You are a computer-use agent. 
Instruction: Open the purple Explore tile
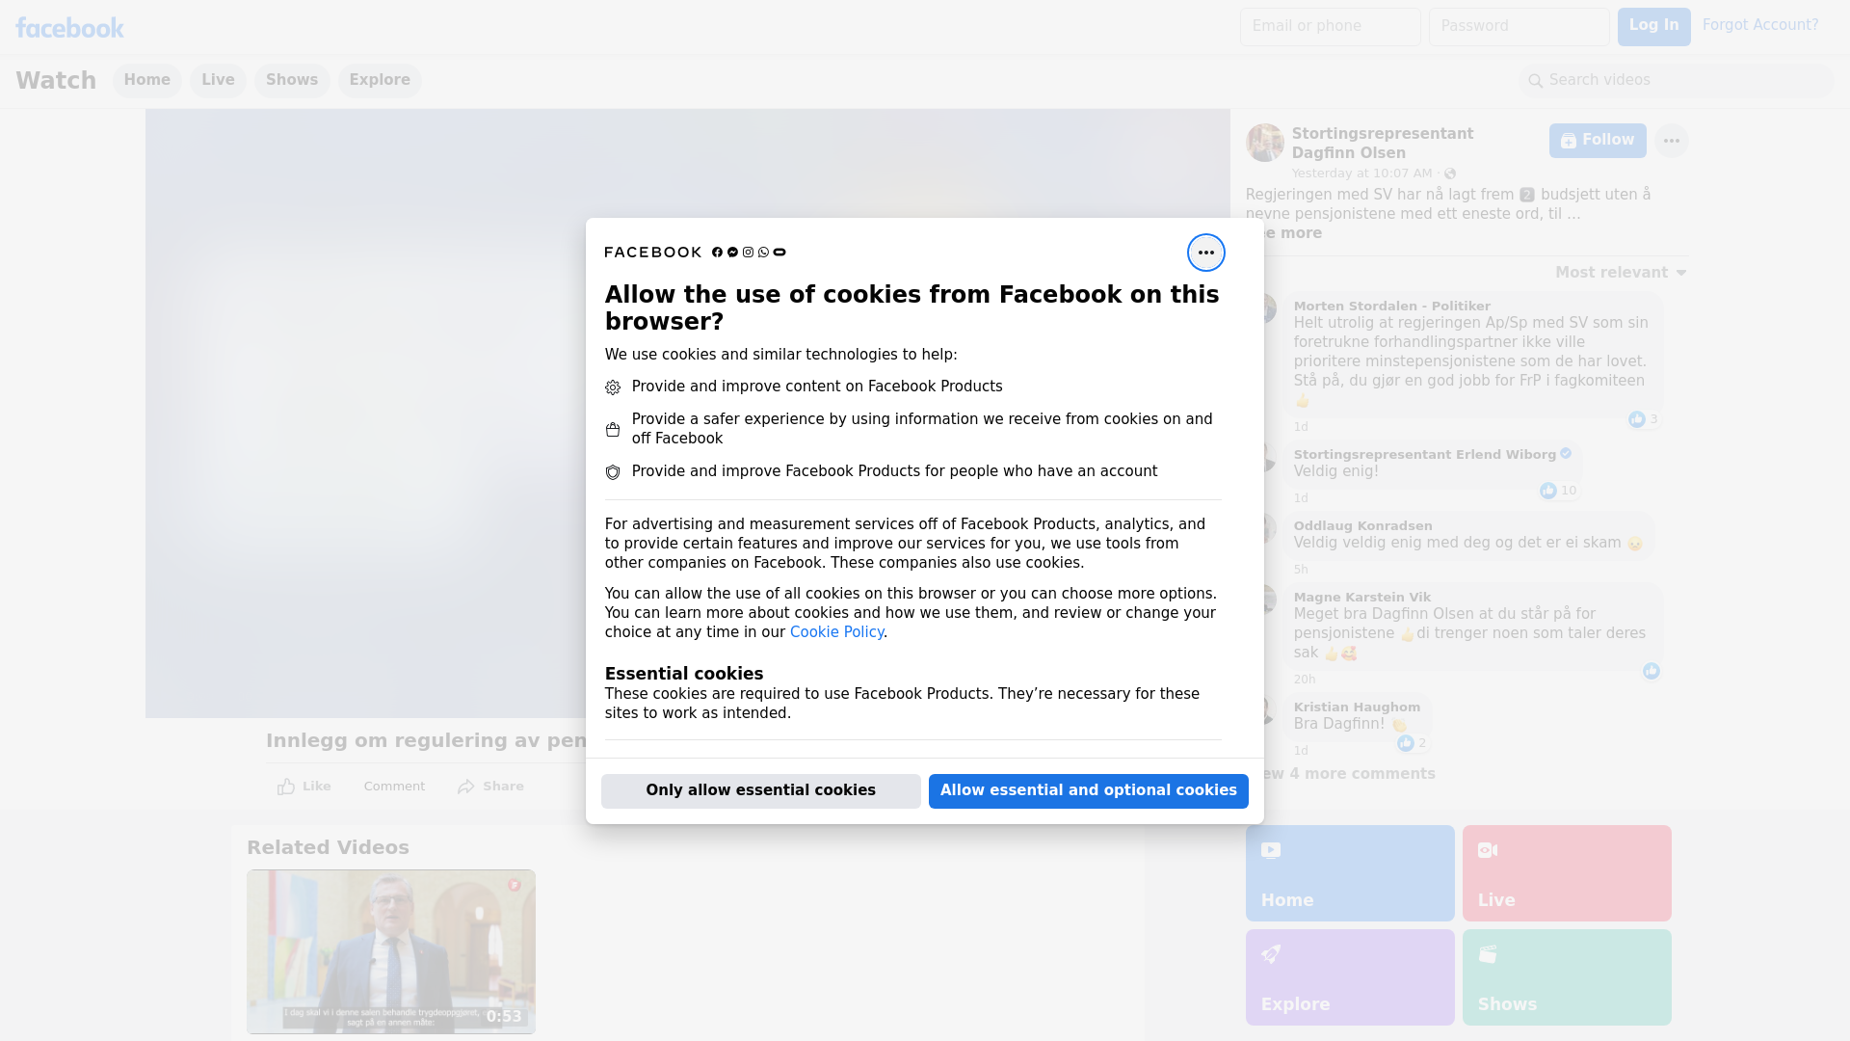pos(1350,977)
